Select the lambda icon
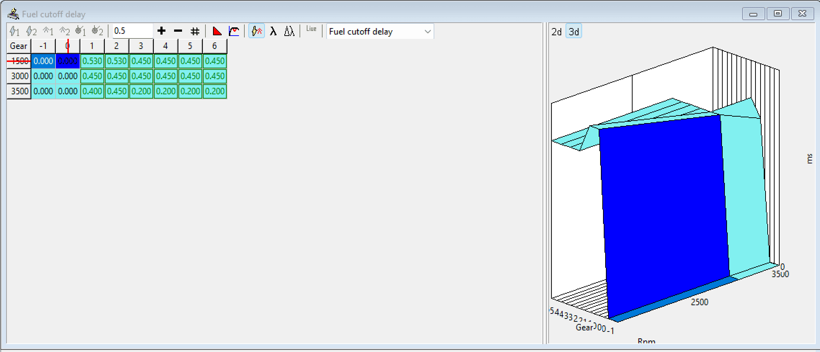This screenshot has height=352, width=820. pos(273,31)
